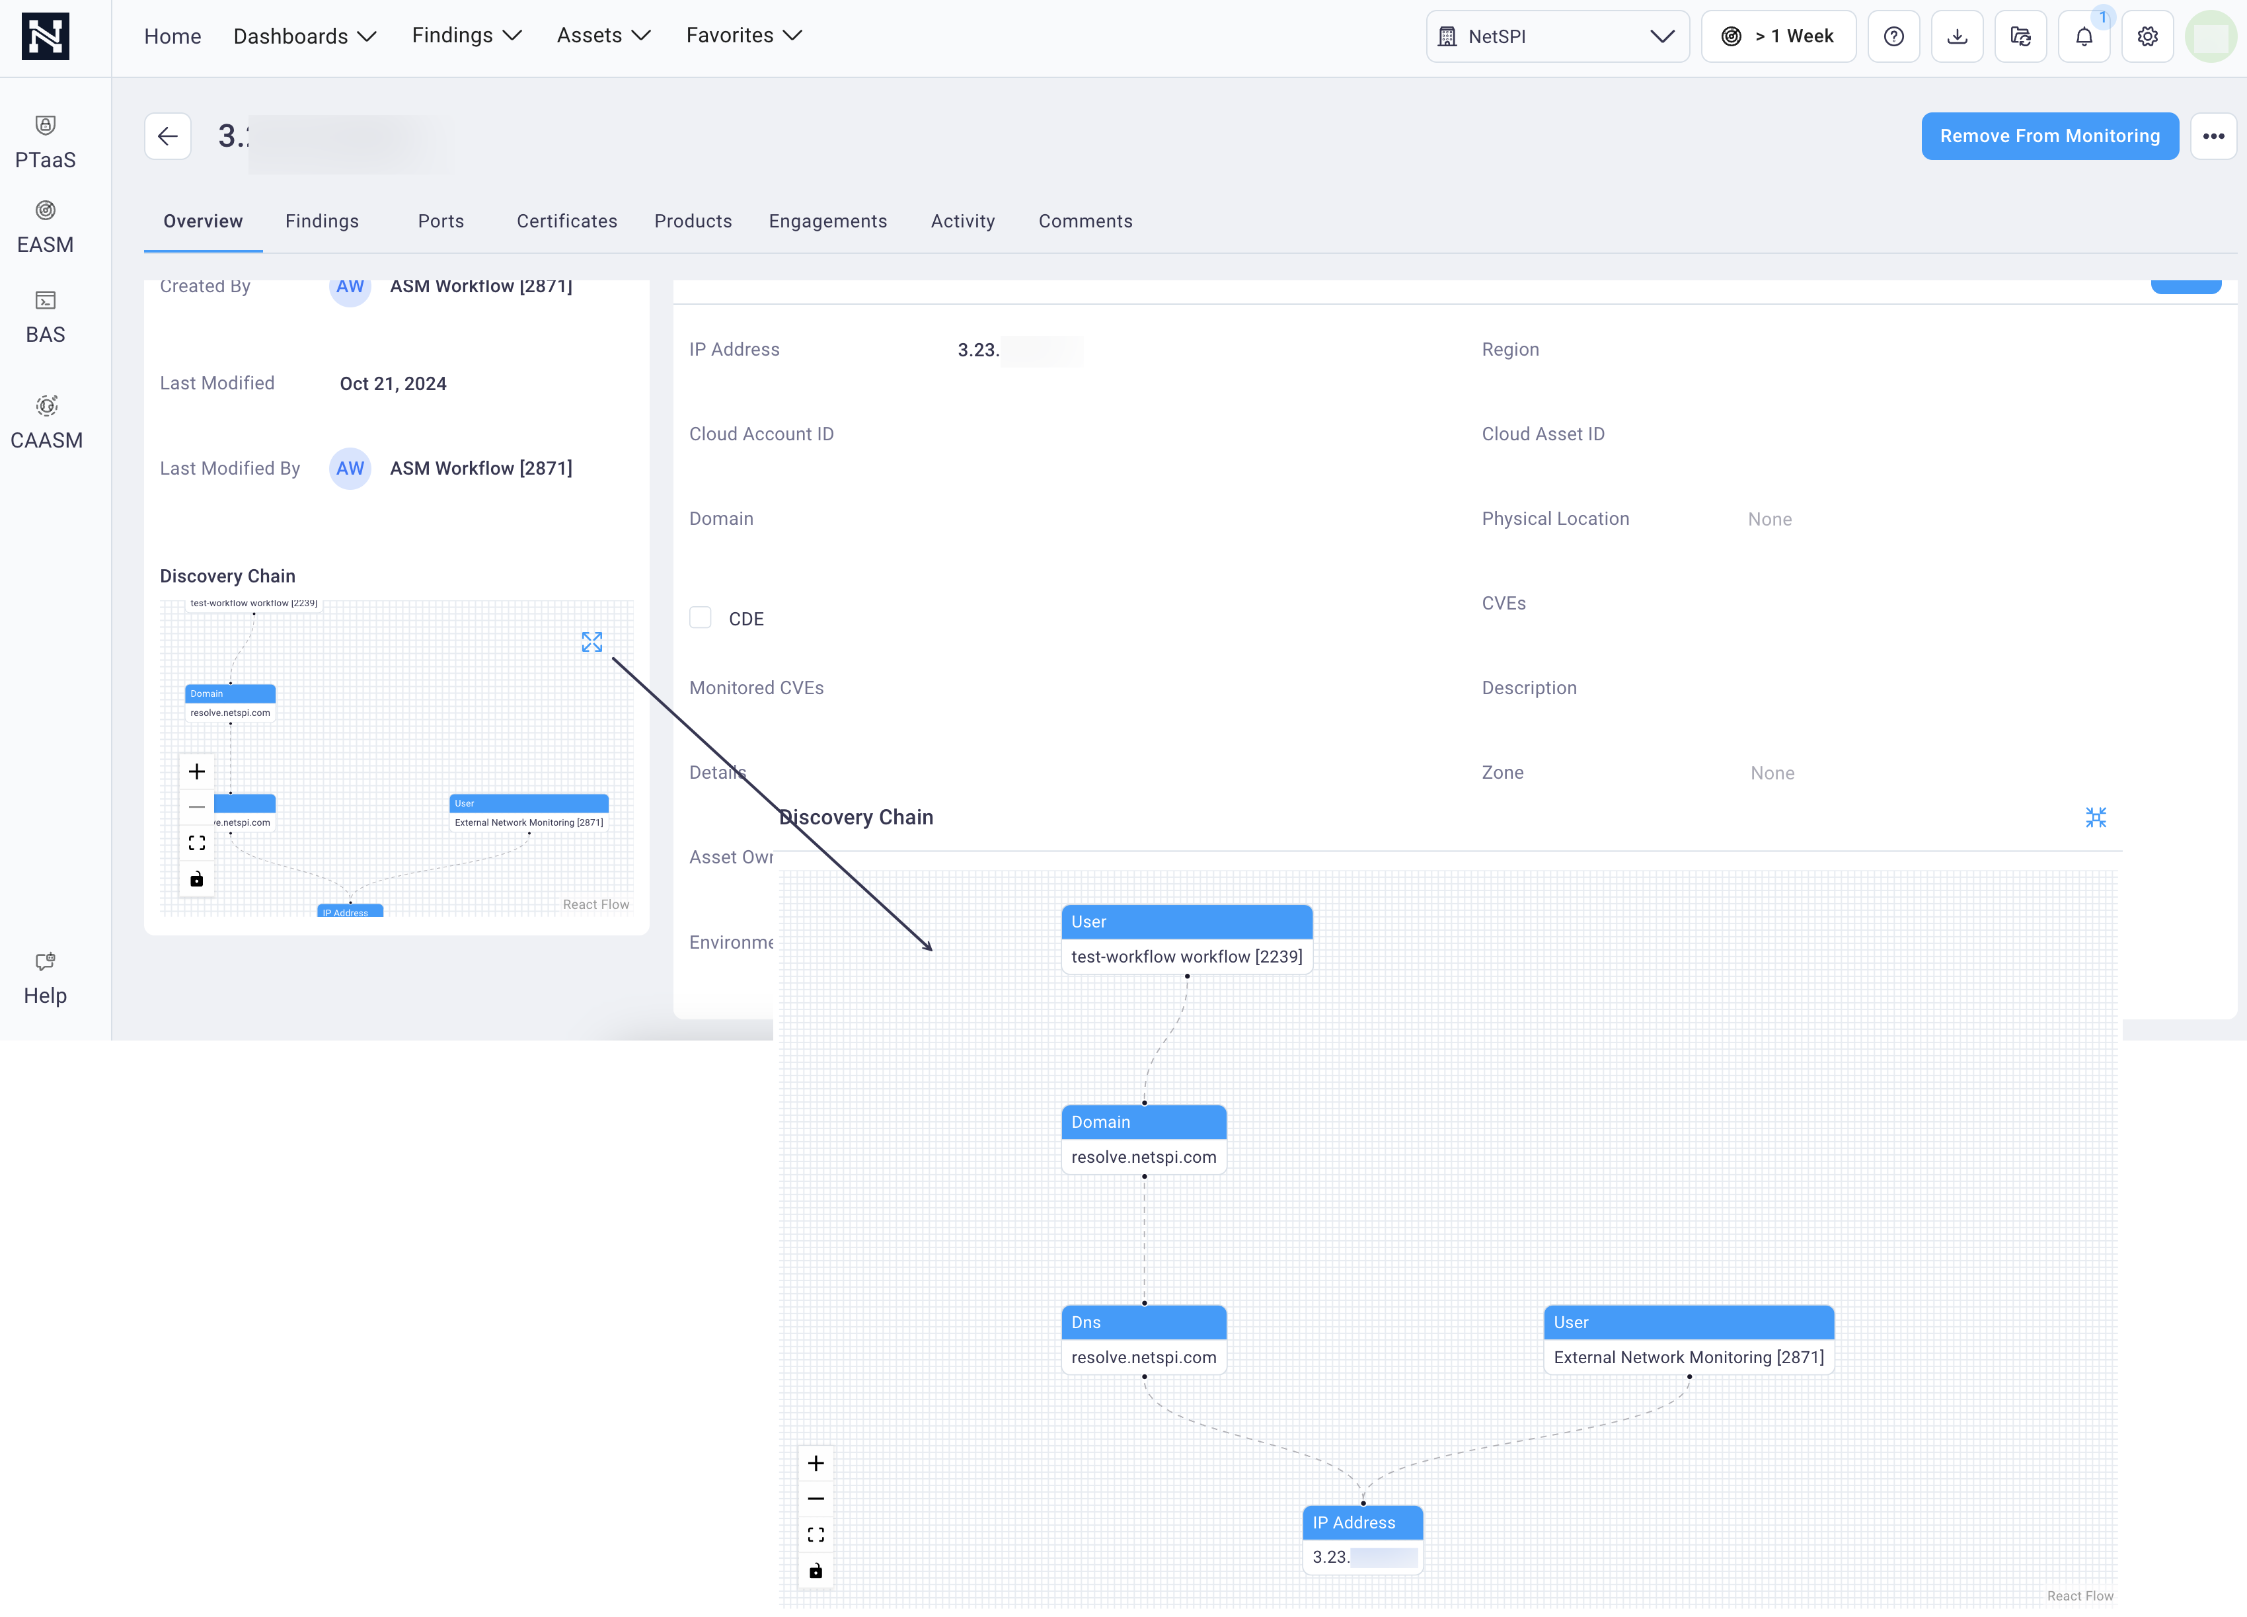Fit view in the small Discovery Chain graph
Viewport: 2247px width, 1617px height.
coord(196,843)
